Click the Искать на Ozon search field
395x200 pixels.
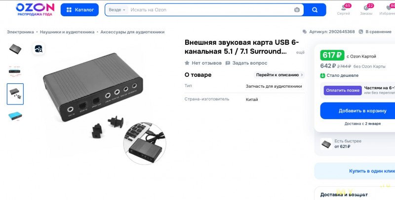(210, 10)
